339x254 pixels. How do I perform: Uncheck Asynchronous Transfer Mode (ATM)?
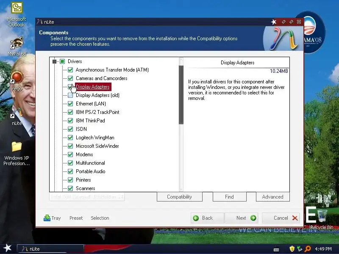(70, 70)
